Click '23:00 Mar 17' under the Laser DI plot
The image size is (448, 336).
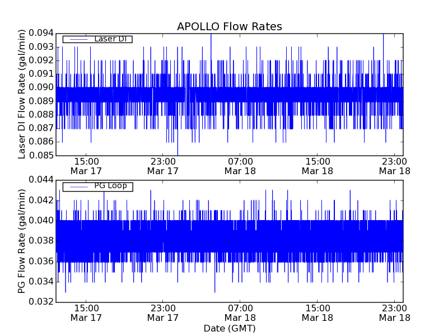[x=163, y=166]
